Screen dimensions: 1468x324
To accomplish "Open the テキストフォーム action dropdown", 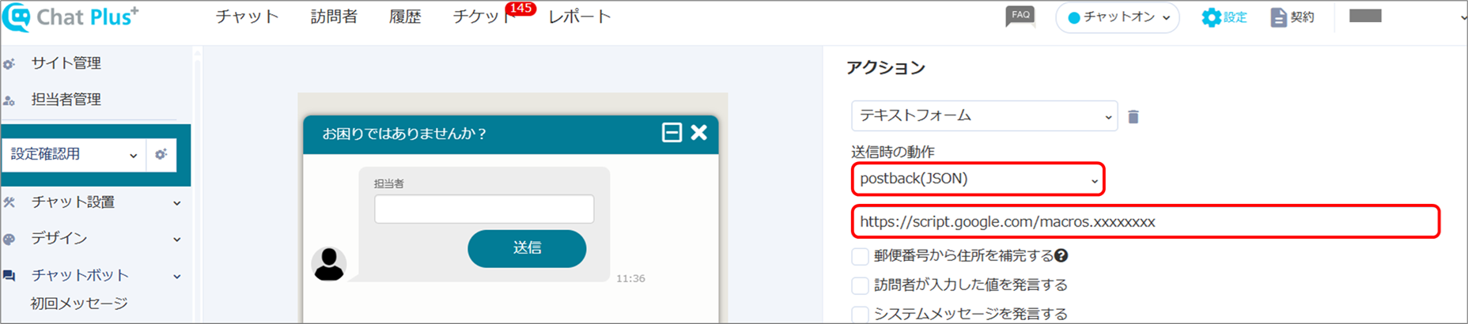I will (x=985, y=115).
